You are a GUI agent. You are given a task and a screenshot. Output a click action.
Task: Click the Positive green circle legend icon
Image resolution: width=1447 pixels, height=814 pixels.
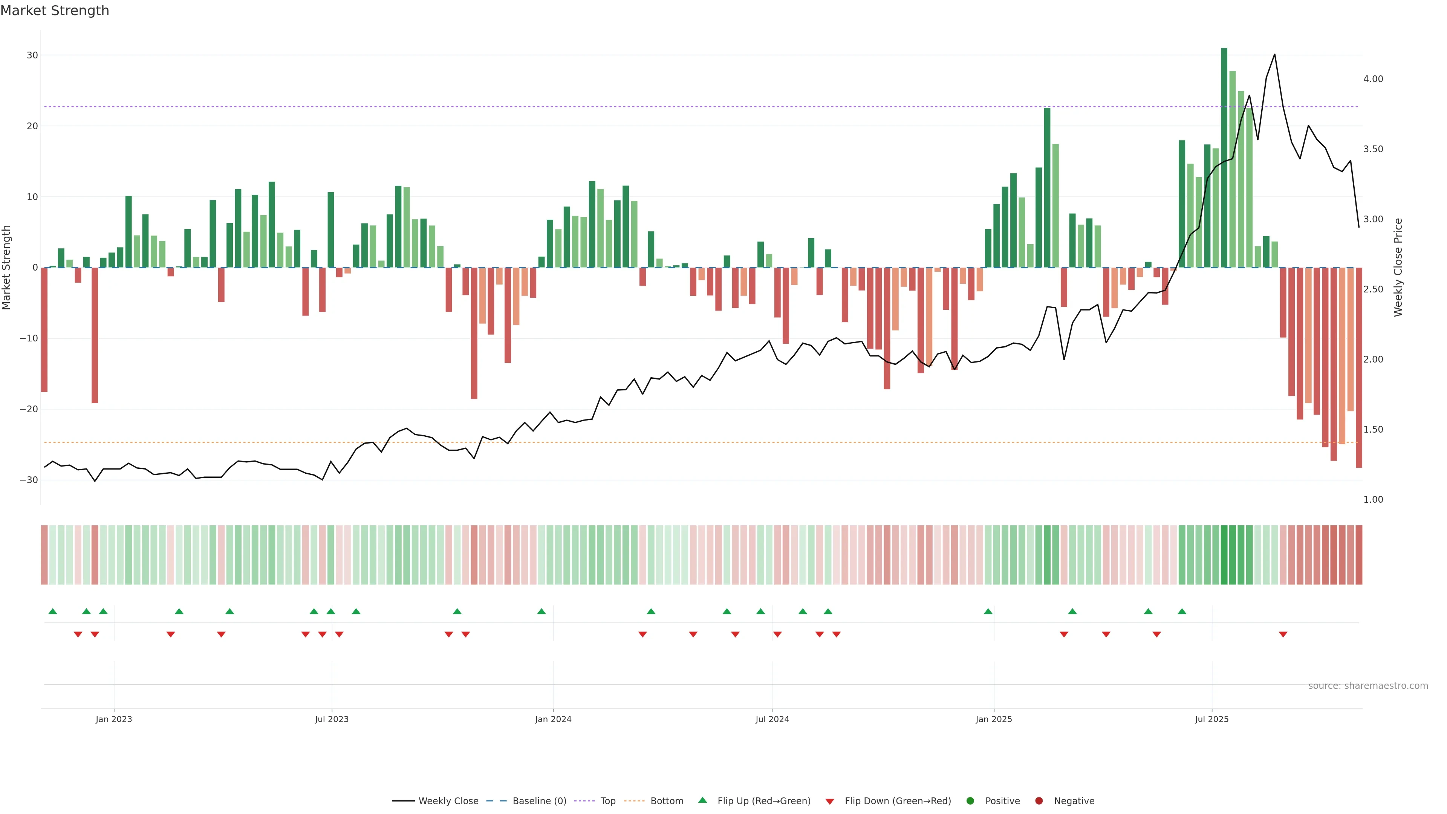coord(970,801)
